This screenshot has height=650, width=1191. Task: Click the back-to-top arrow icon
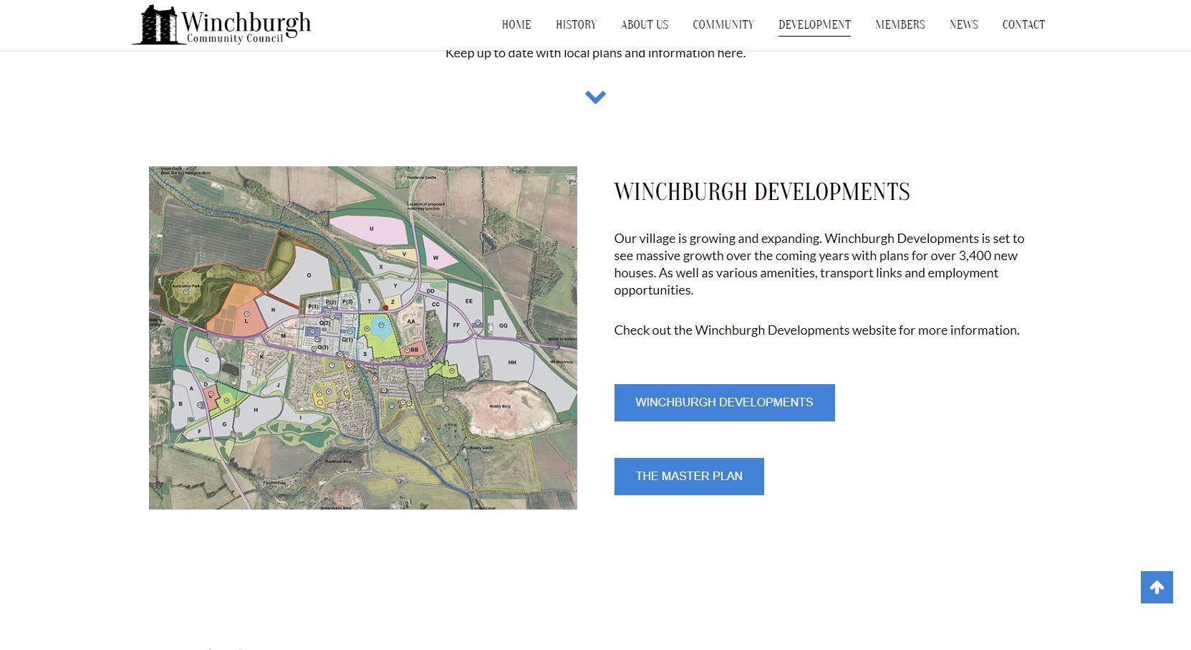(1157, 588)
